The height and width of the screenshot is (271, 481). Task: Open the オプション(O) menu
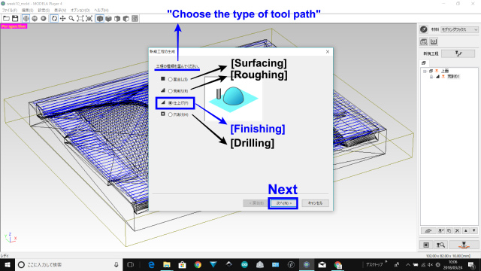click(80, 10)
